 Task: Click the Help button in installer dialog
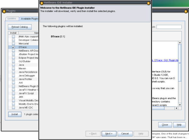coord(141,134)
